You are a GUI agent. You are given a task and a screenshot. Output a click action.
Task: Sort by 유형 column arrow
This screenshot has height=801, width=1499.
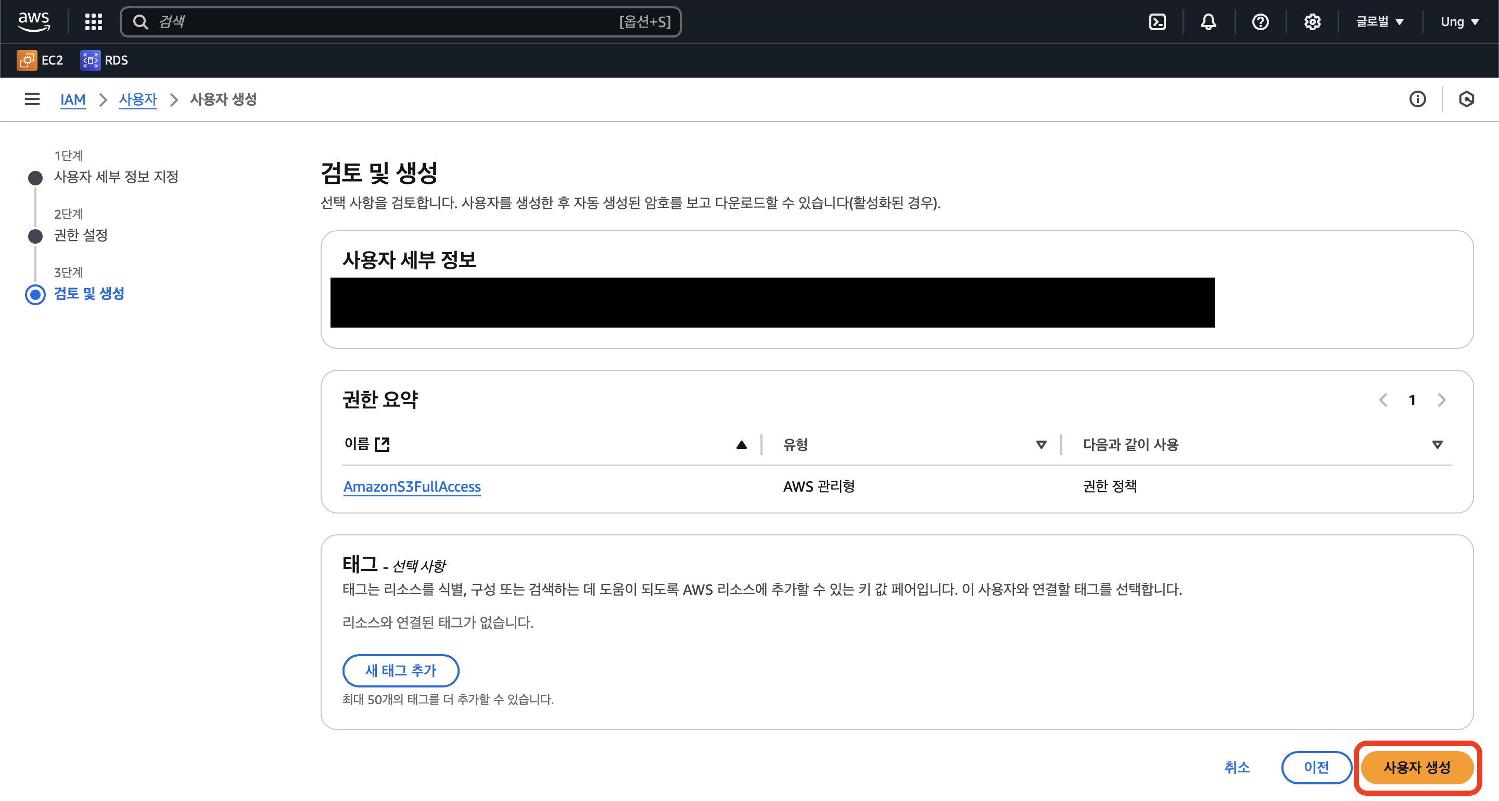(x=1041, y=445)
